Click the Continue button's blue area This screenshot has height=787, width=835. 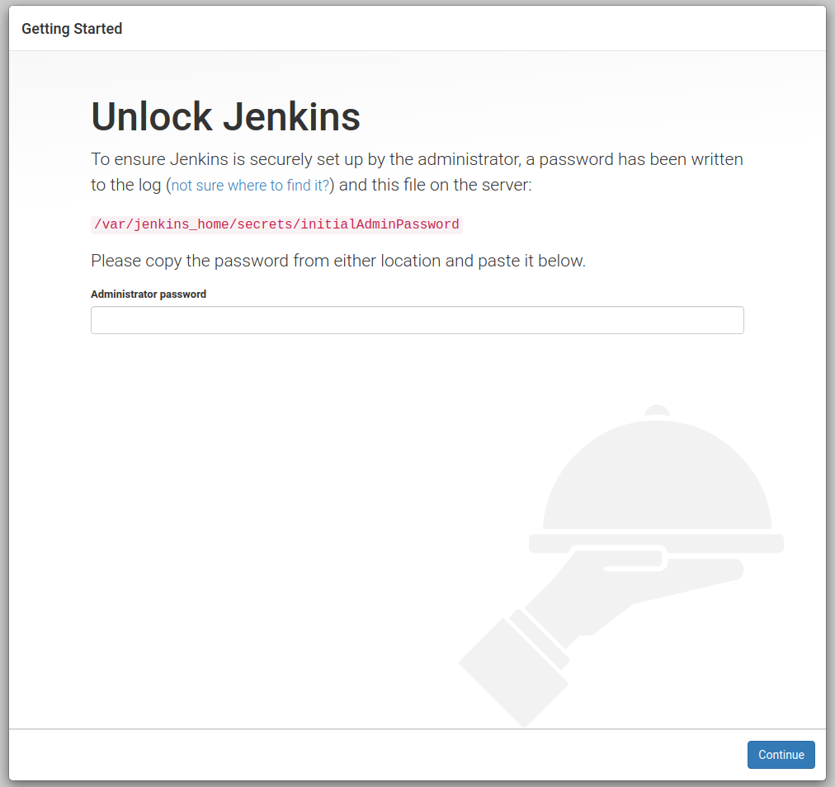[781, 754]
